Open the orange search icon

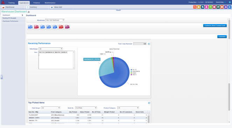coord(195,7)
